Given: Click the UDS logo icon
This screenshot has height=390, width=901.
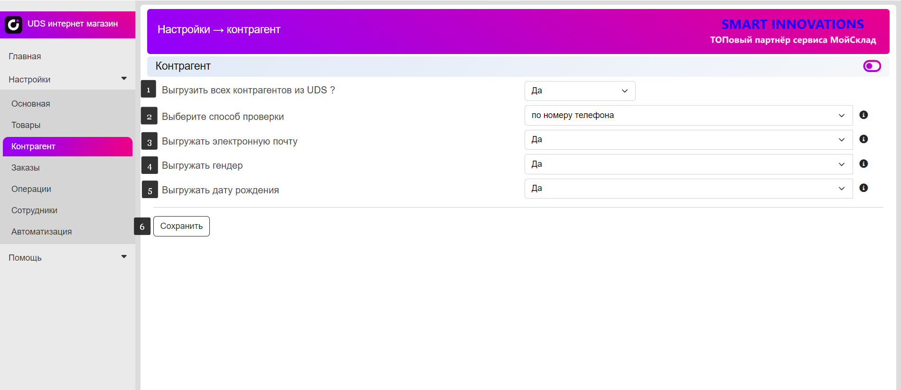Looking at the screenshot, I should [13, 24].
